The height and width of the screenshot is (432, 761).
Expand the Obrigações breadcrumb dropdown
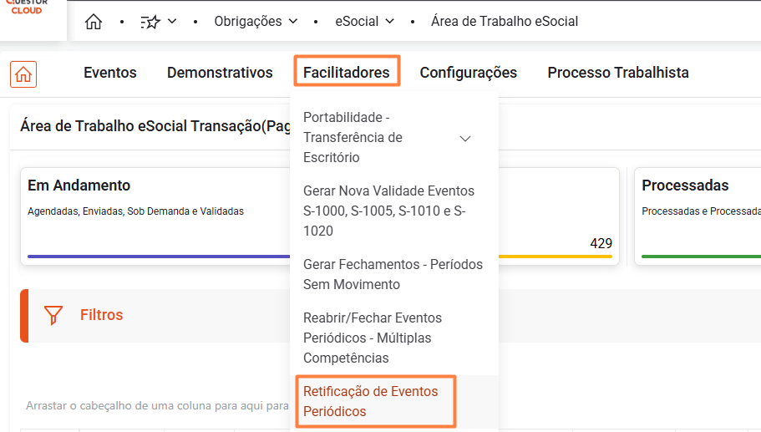tap(256, 22)
